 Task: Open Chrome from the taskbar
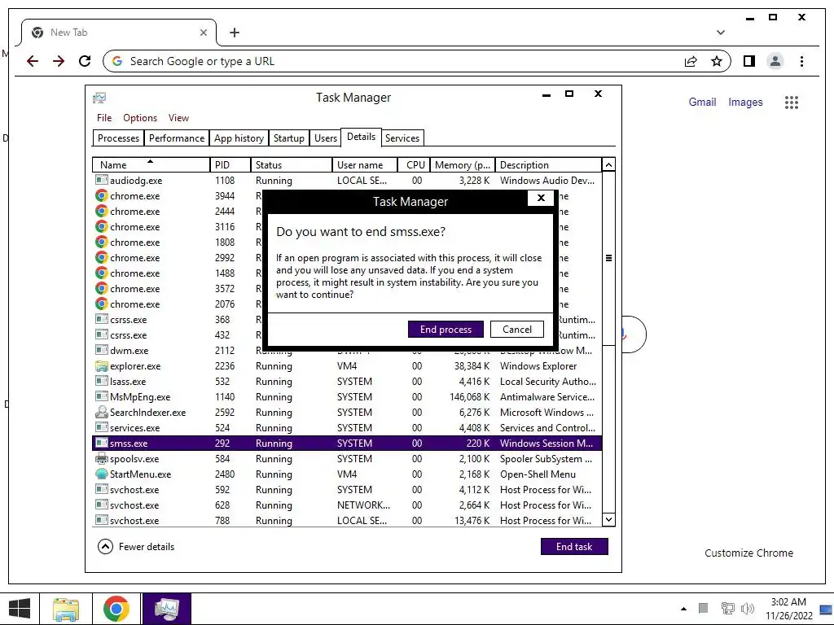point(116,609)
